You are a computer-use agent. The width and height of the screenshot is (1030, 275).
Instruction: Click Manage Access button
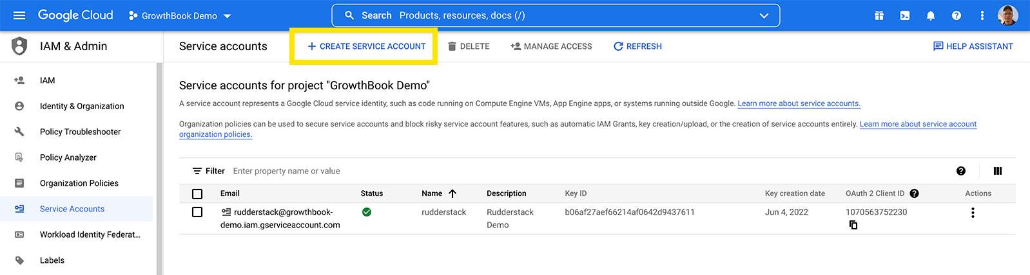click(x=551, y=46)
